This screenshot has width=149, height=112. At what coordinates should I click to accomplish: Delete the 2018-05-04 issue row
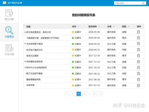138,38
